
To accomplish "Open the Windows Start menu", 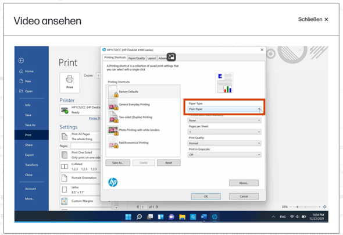I will coord(128,217).
